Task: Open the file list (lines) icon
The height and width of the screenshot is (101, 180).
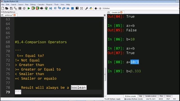Action: point(20,8)
